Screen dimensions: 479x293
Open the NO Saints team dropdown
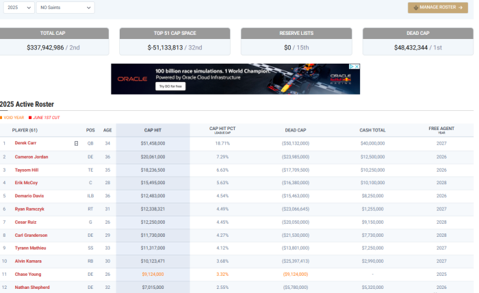click(x=65, y=8)
